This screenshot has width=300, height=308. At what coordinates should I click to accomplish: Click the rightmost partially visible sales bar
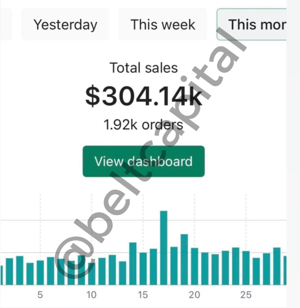point(285,271)
